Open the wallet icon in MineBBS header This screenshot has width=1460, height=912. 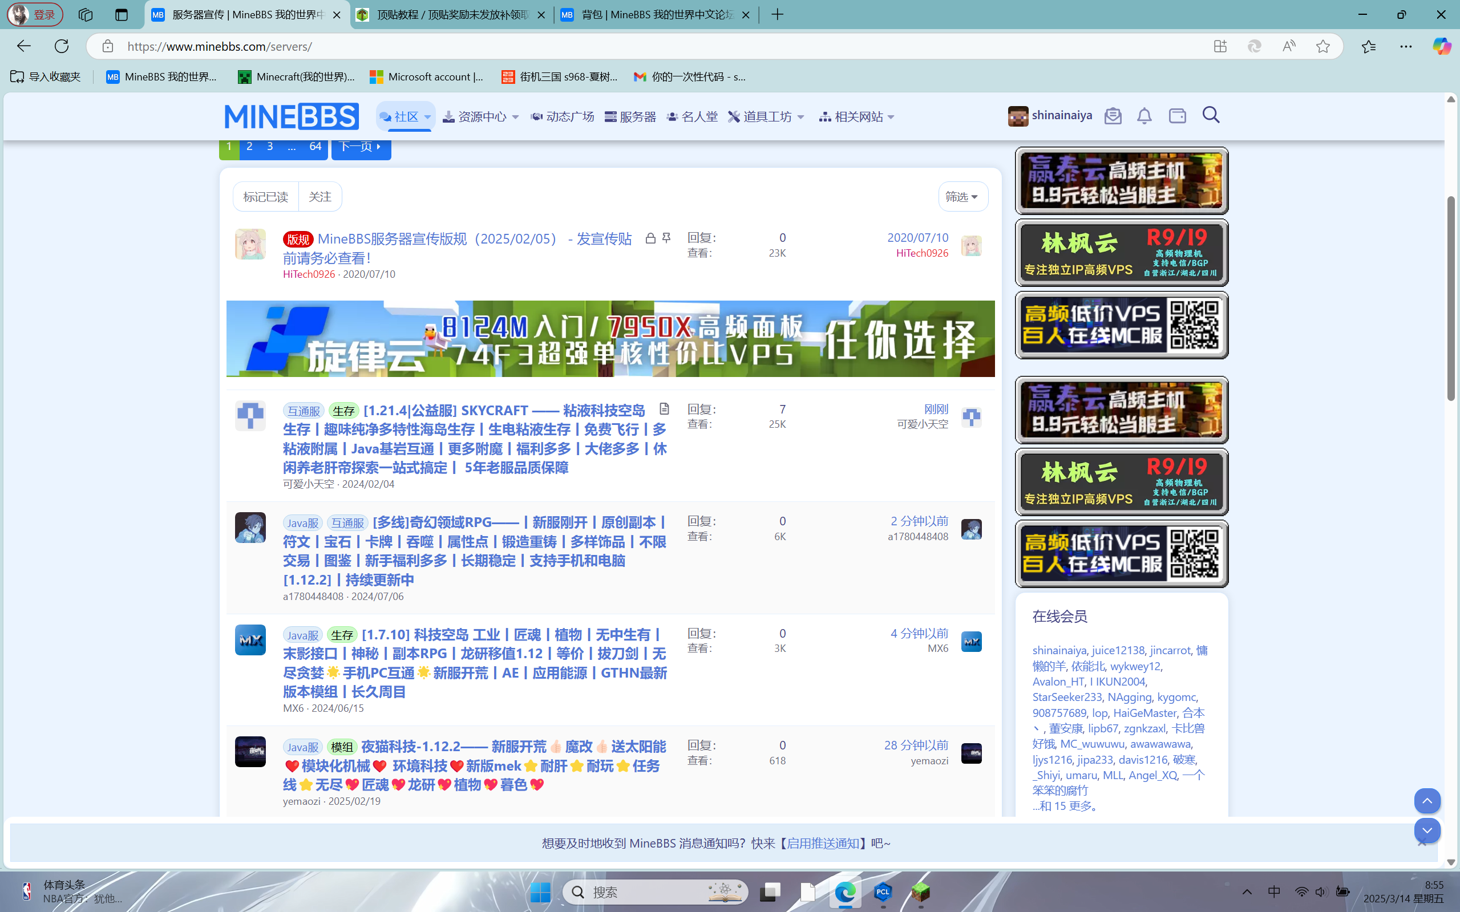1177,116
